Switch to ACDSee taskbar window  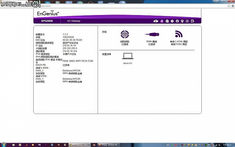point(108,145)
